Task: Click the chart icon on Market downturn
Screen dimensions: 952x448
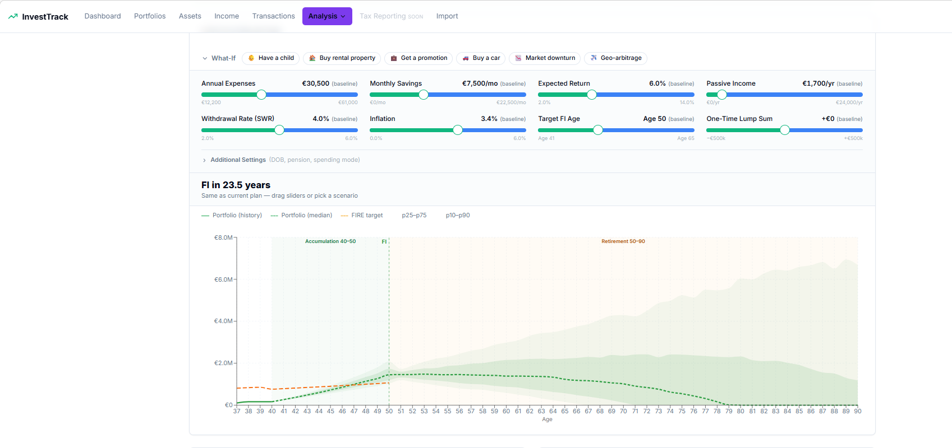Action: pyautogui.click(x=518, y=58)
